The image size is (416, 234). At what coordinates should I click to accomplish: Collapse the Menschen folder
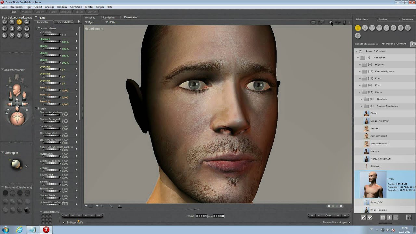[x=358, y=58]
